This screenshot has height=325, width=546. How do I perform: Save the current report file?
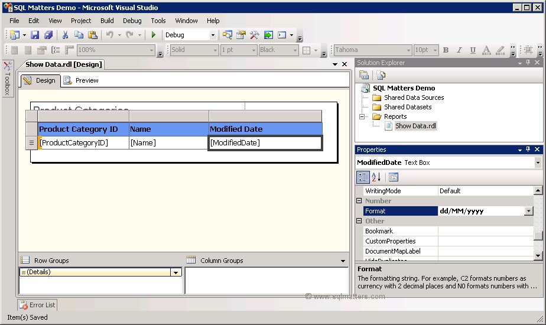[x=35, y=35]
